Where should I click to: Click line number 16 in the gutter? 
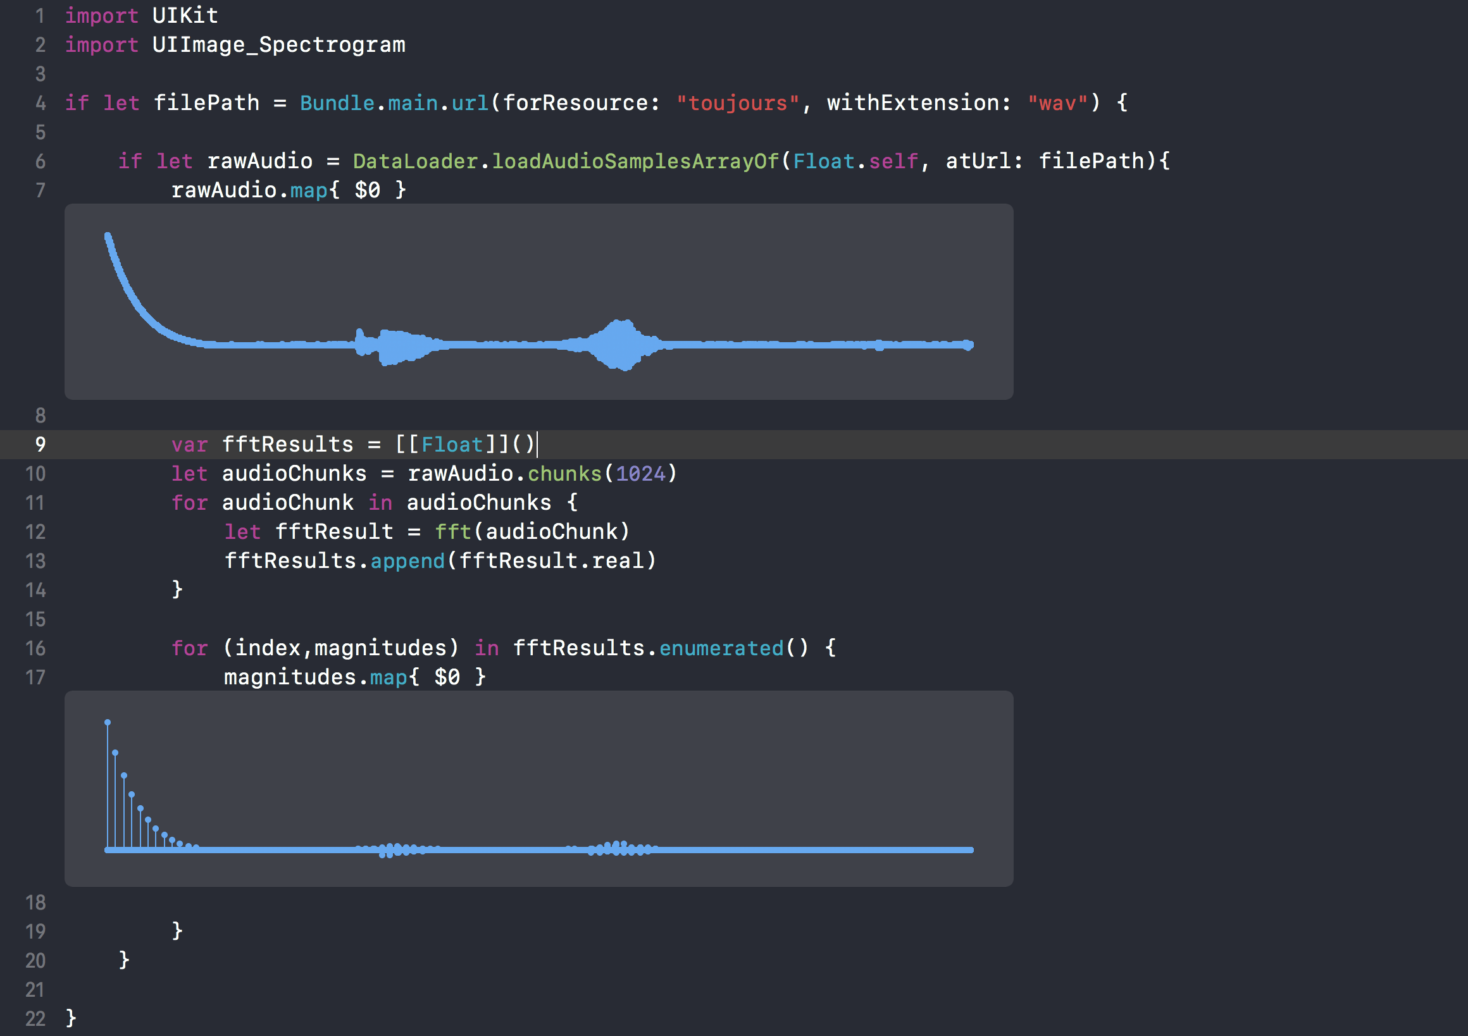click(35, 648)
